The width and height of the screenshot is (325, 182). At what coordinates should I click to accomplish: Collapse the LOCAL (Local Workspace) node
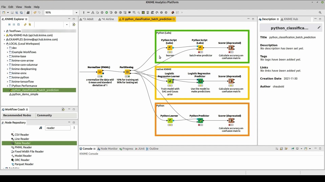4,44
